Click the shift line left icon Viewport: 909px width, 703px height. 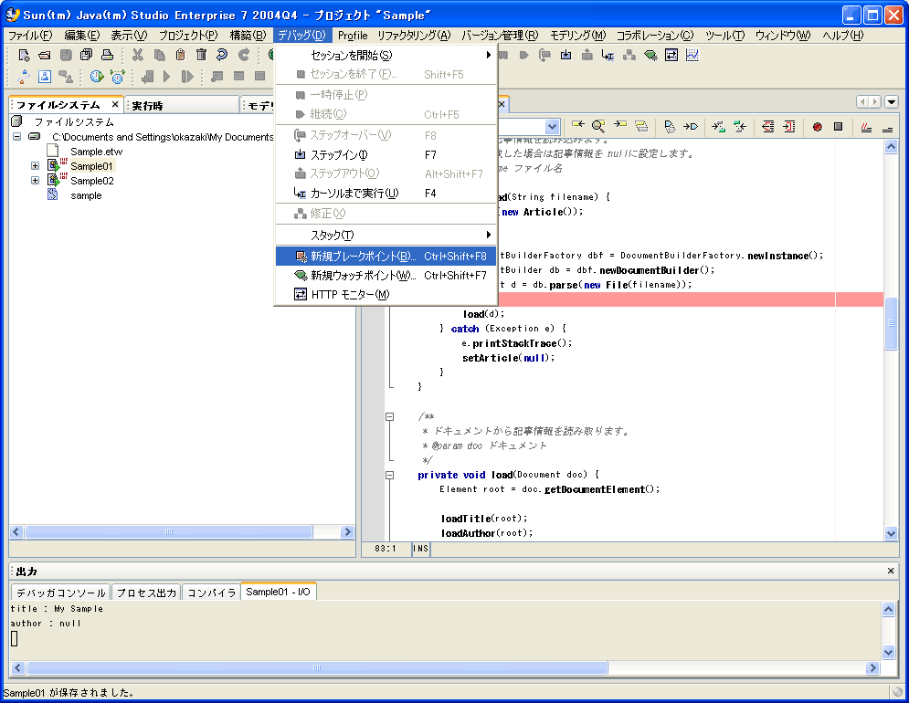click(768, 126)
